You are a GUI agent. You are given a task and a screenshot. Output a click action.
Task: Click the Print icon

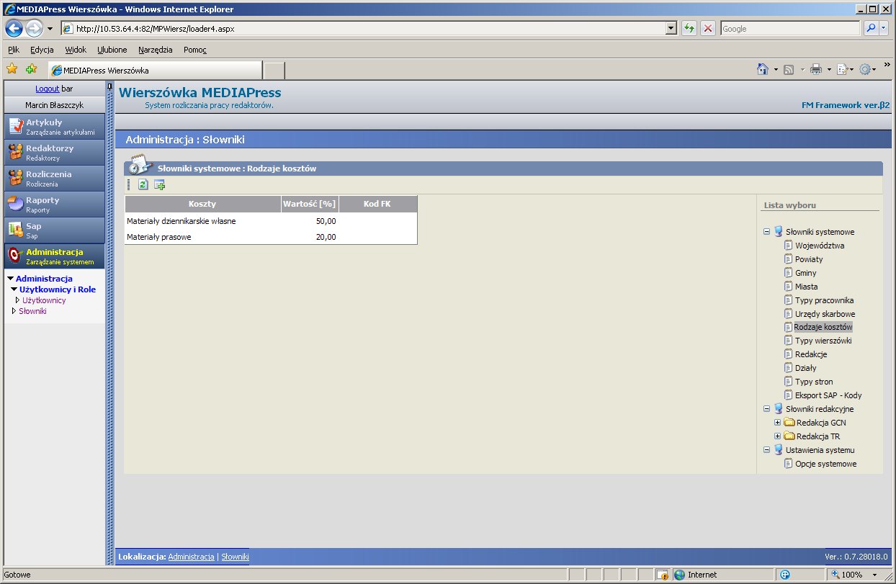point(816,70)
